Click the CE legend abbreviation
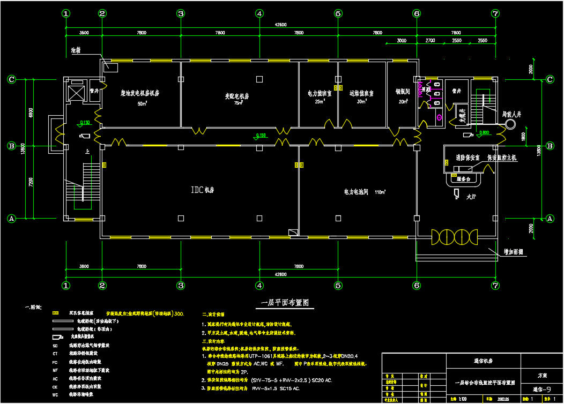 point(55,387)
